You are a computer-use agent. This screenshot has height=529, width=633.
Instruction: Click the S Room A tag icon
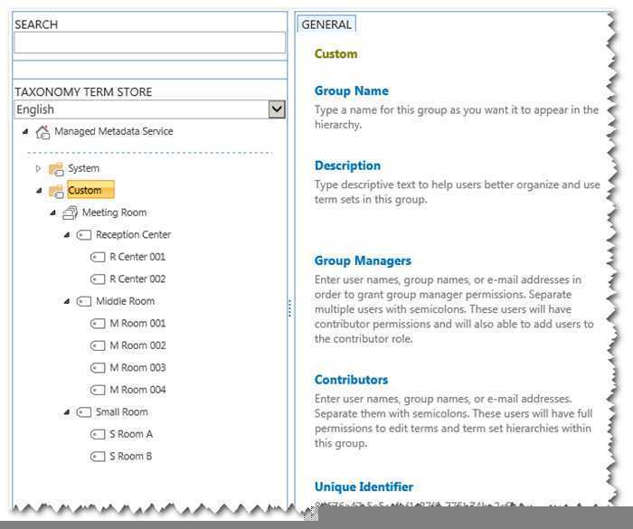(x=98, y=435)
